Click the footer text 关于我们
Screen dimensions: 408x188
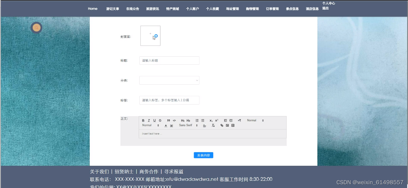coord(100,172)
